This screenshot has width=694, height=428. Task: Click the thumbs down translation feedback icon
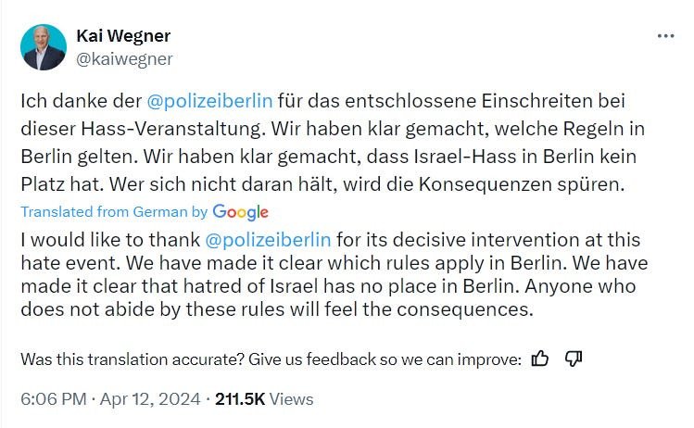[x=574, y=359]
